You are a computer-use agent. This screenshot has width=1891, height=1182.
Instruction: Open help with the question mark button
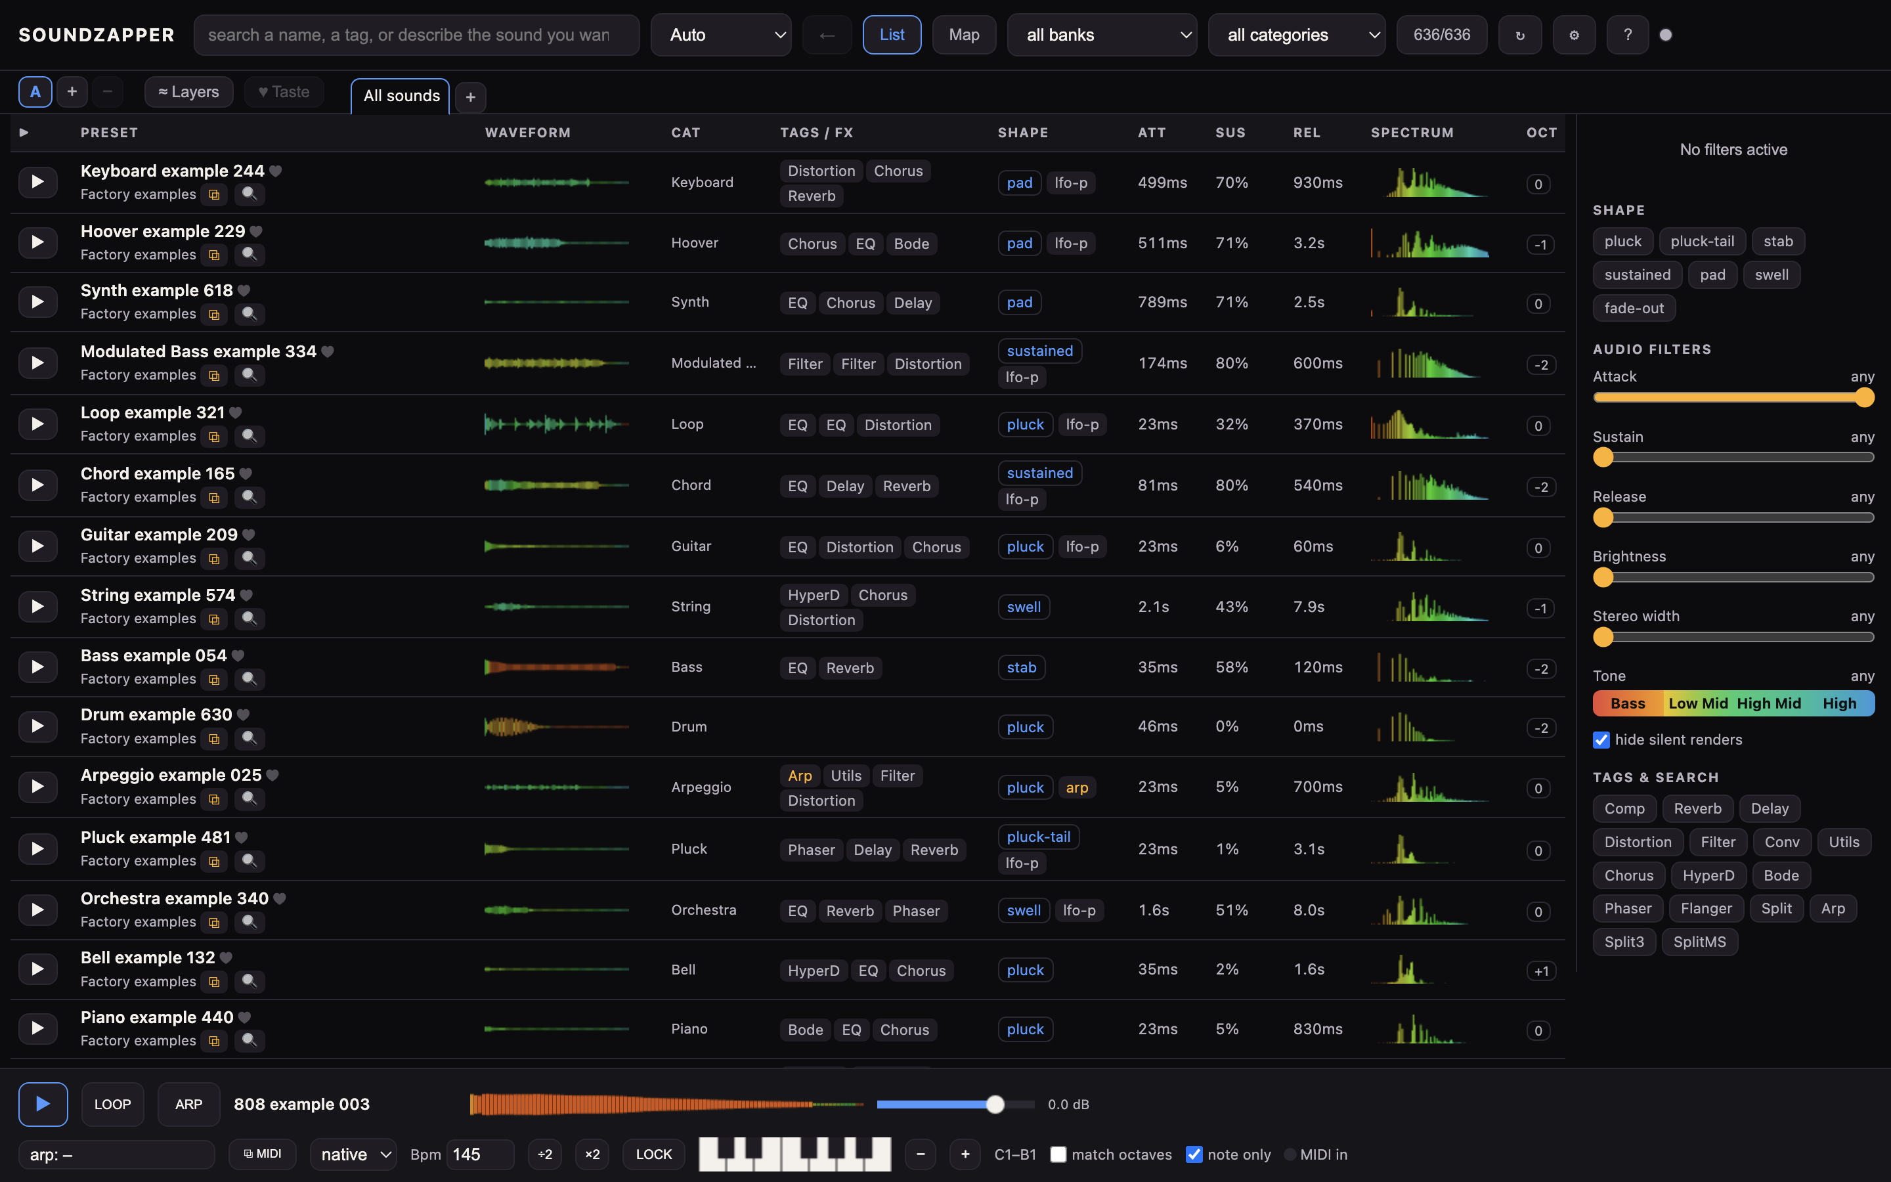click(x=1628, y=35)
